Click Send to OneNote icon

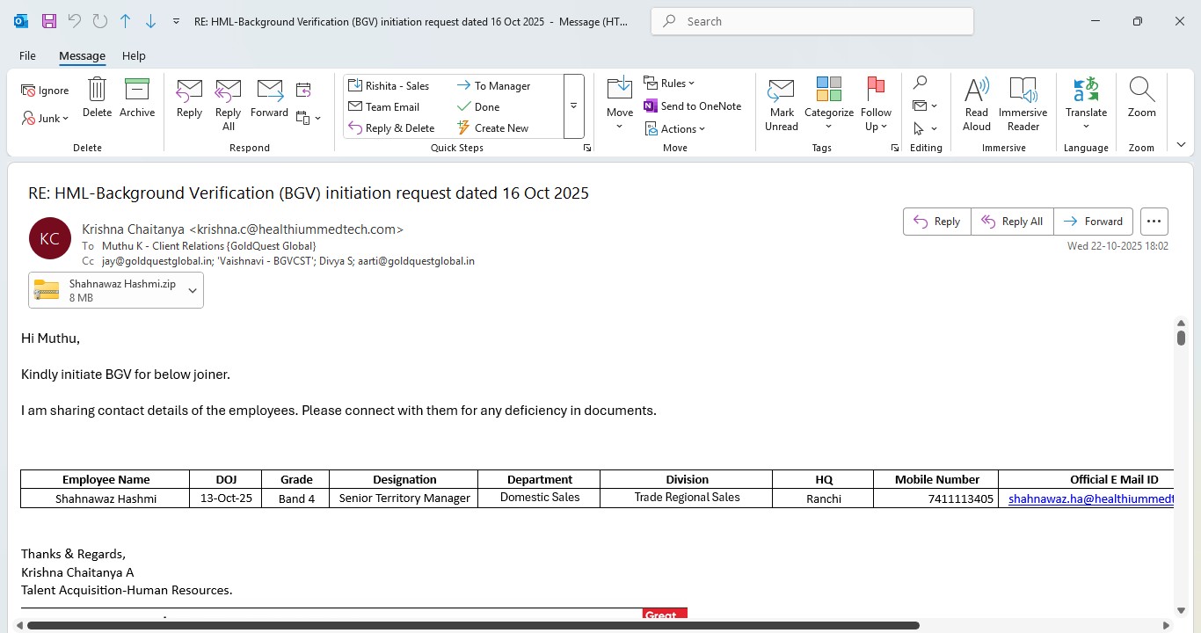coord(651,106)
